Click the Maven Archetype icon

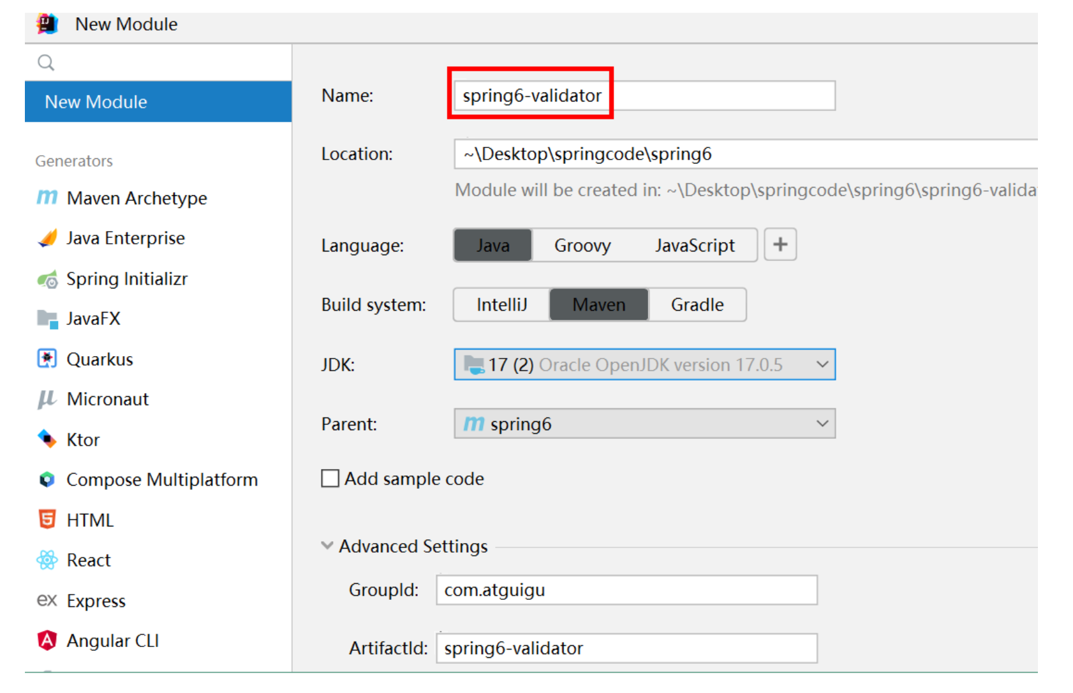(47, 198)
